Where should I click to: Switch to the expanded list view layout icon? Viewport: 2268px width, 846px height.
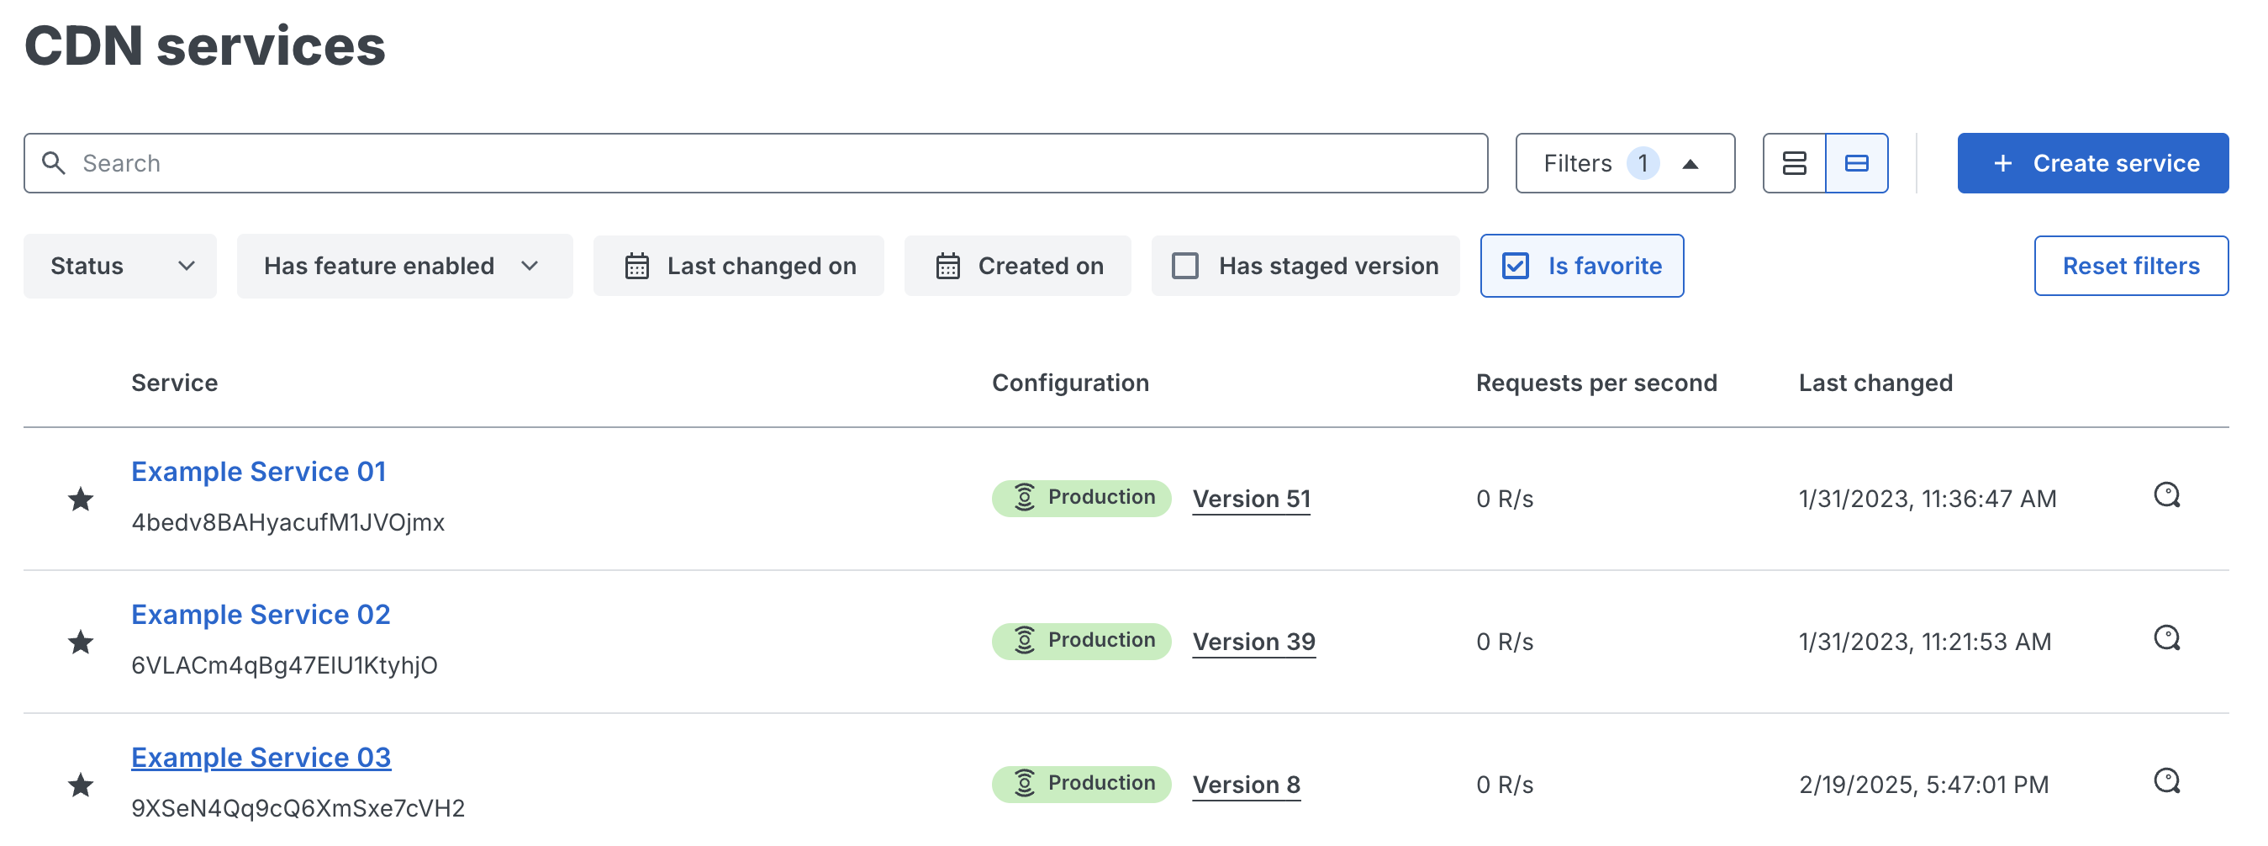coord(1795,163)
